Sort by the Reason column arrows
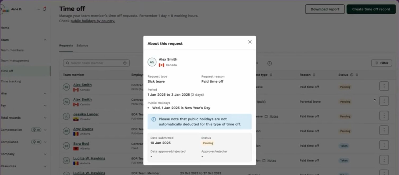Image resolution: width=399 pixels, height=175 pixels. coord(314,75)
